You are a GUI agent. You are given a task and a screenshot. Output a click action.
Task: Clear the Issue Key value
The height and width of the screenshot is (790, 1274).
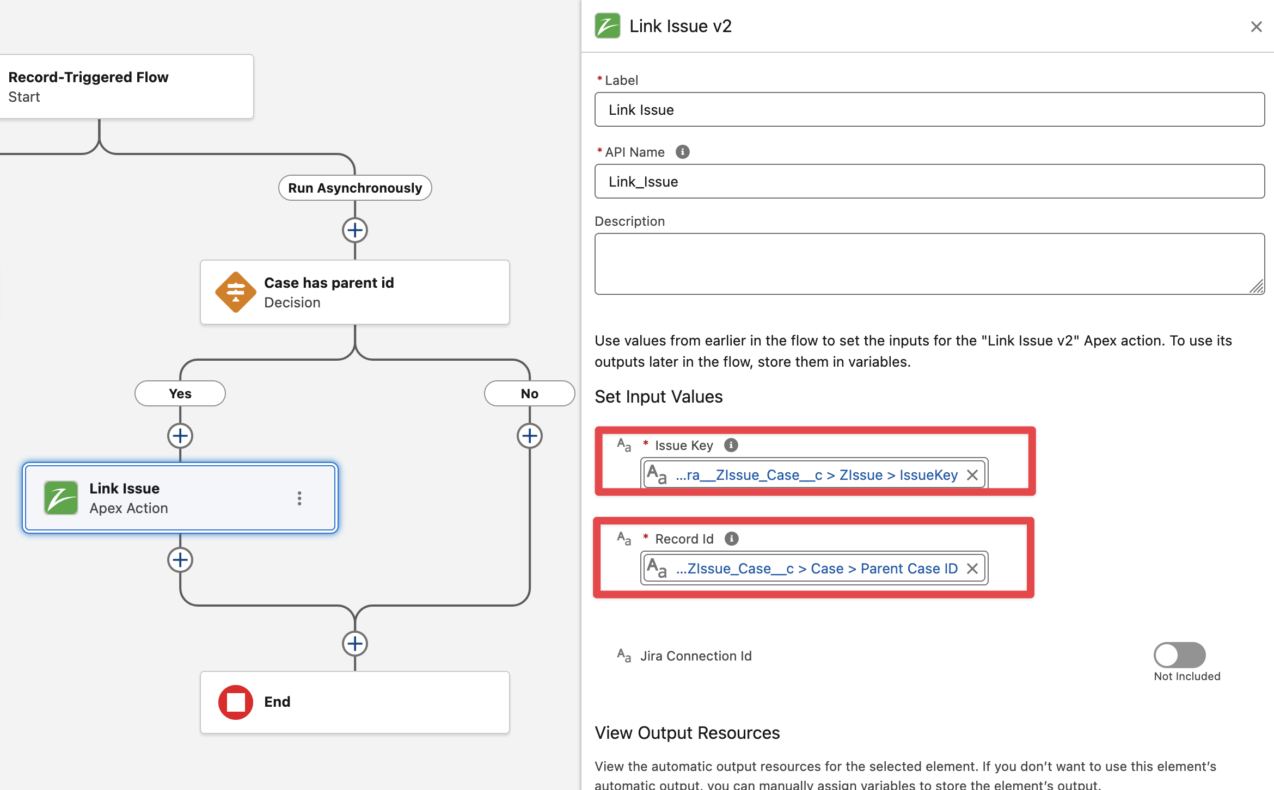[x=972, y=475]
